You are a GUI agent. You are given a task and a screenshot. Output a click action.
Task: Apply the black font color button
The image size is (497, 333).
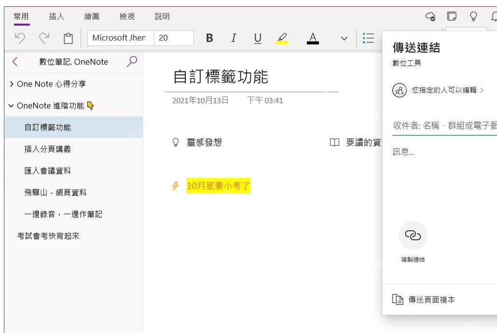pyautogui.click(x=313, y=39)
